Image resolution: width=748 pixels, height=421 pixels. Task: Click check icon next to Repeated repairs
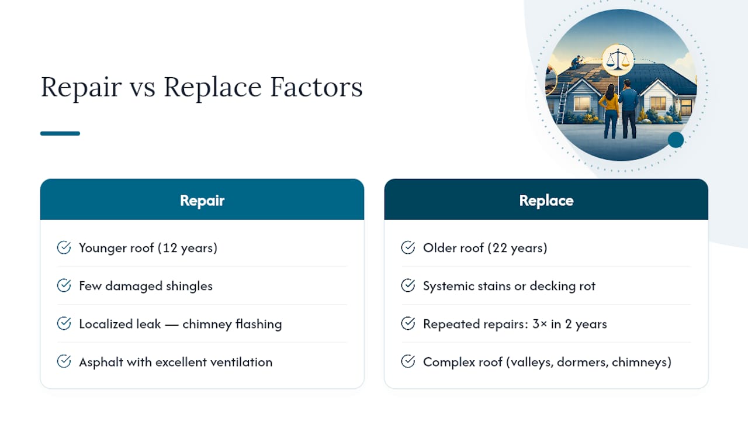(x=408, y=324)
